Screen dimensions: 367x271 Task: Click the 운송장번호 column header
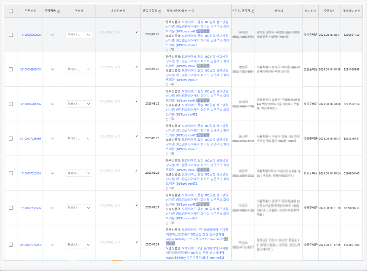(x=118, y=11)
